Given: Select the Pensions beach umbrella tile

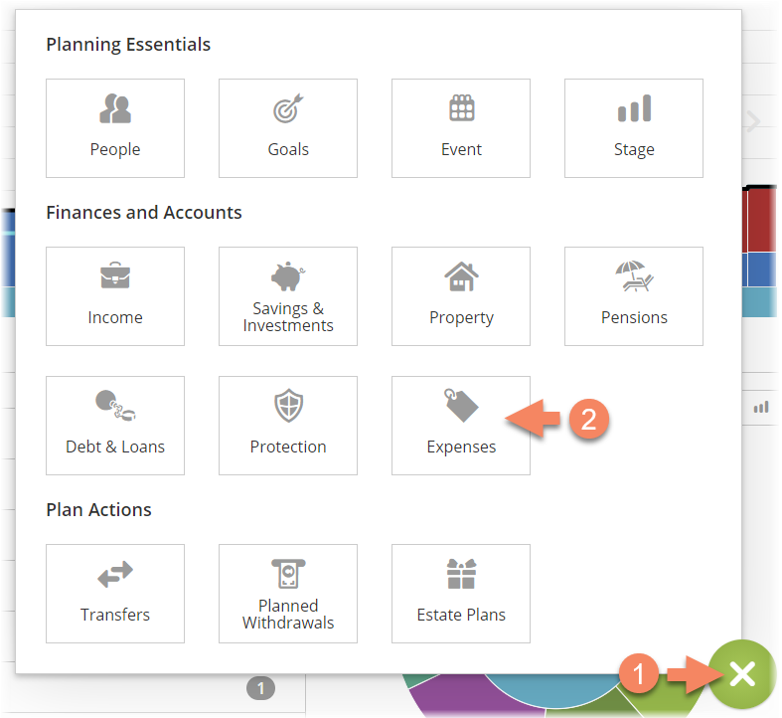Looking at the screenshot, I should pyautogui.click(x=634, y=296).
